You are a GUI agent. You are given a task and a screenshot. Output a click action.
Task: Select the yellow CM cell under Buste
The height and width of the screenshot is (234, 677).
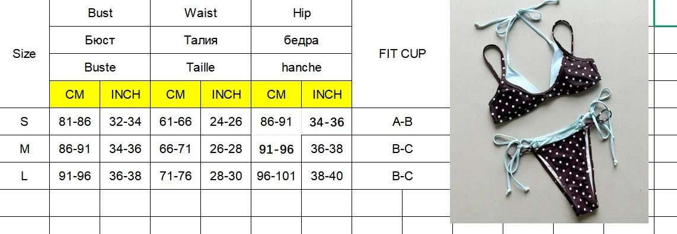[x=75, y=94]
